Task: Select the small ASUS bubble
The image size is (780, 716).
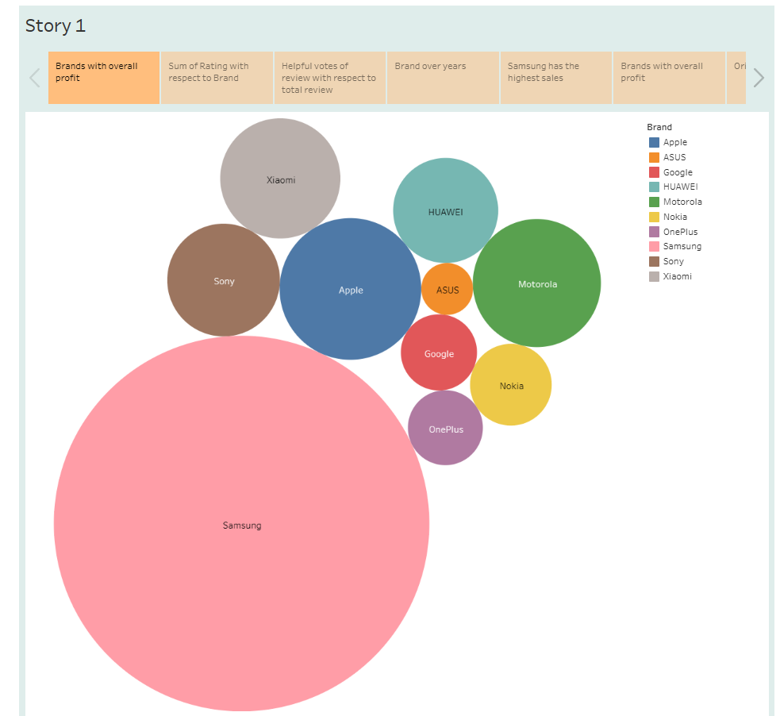Action: pyautogui.click(x=447, y=290)
